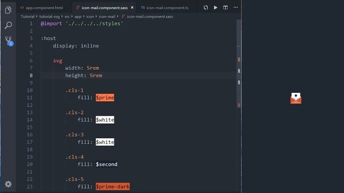Click the svg selector on line 6
The image size is (344, 193).
58,61
